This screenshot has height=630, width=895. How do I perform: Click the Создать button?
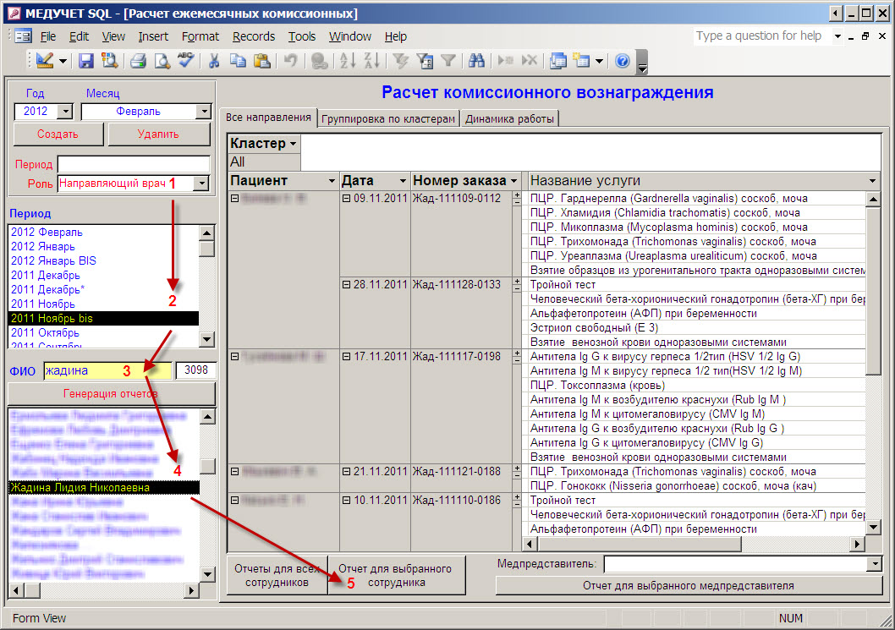[58, 134]
